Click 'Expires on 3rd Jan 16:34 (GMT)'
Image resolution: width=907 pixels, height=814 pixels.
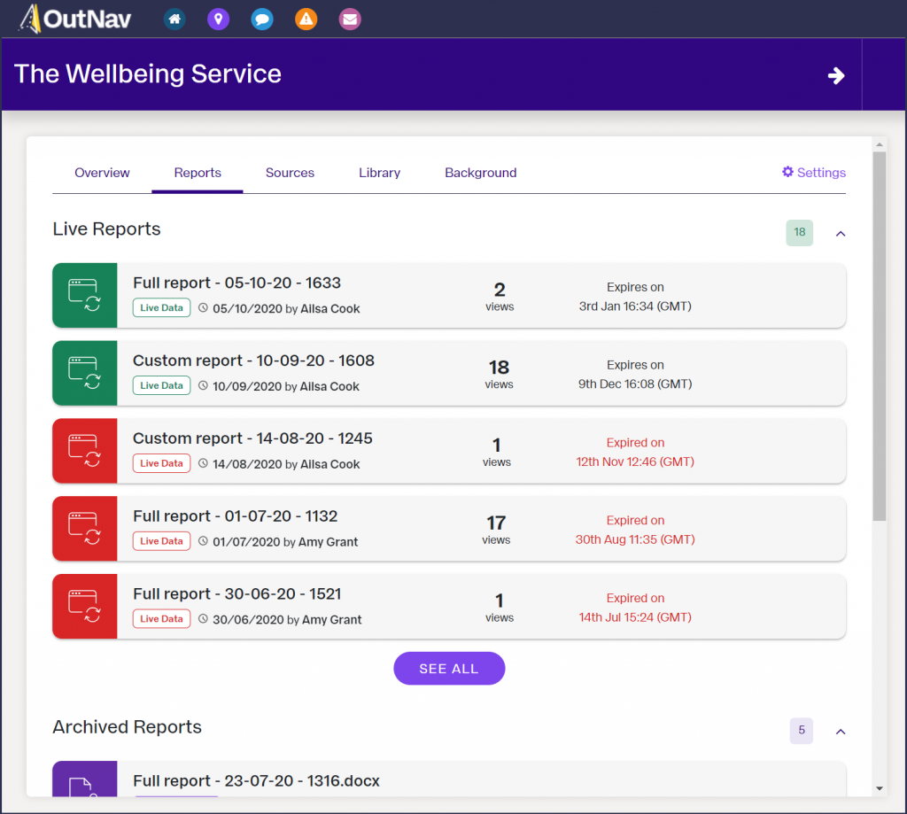635,297
